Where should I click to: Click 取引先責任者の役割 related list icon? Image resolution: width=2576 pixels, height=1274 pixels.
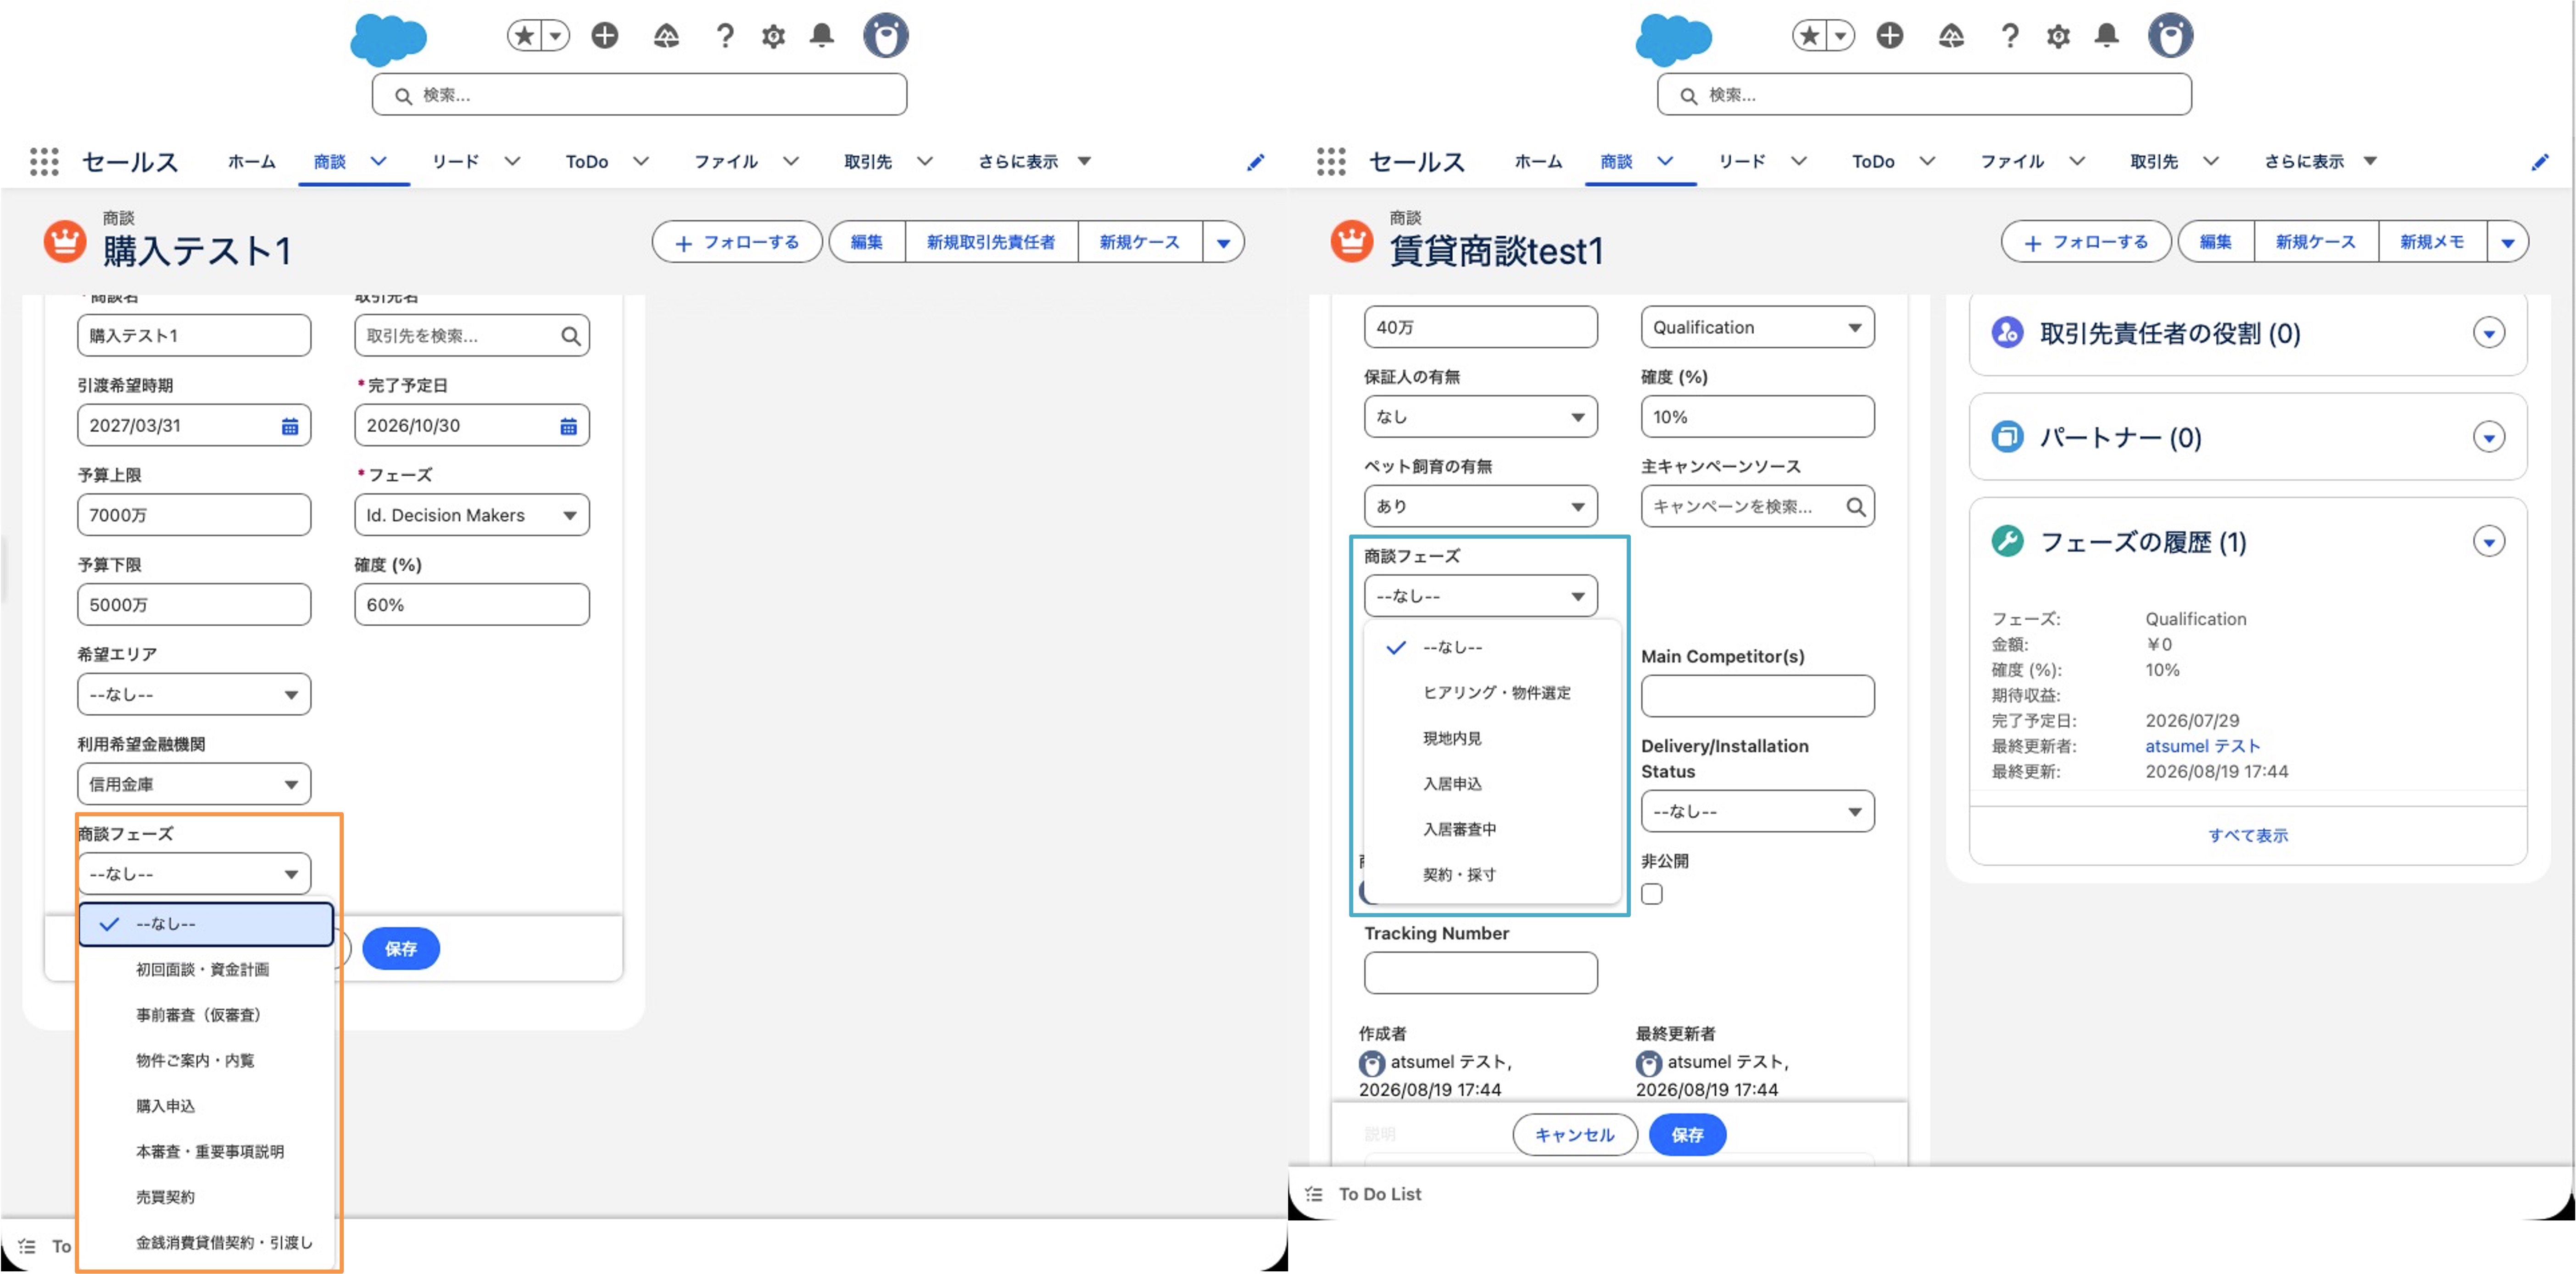[x=2006, y=333]
